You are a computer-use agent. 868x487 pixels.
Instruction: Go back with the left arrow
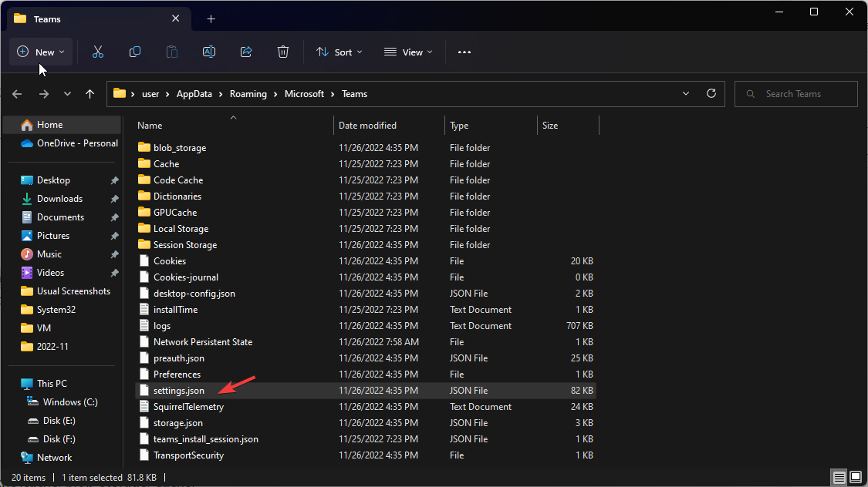pos(17,94)
